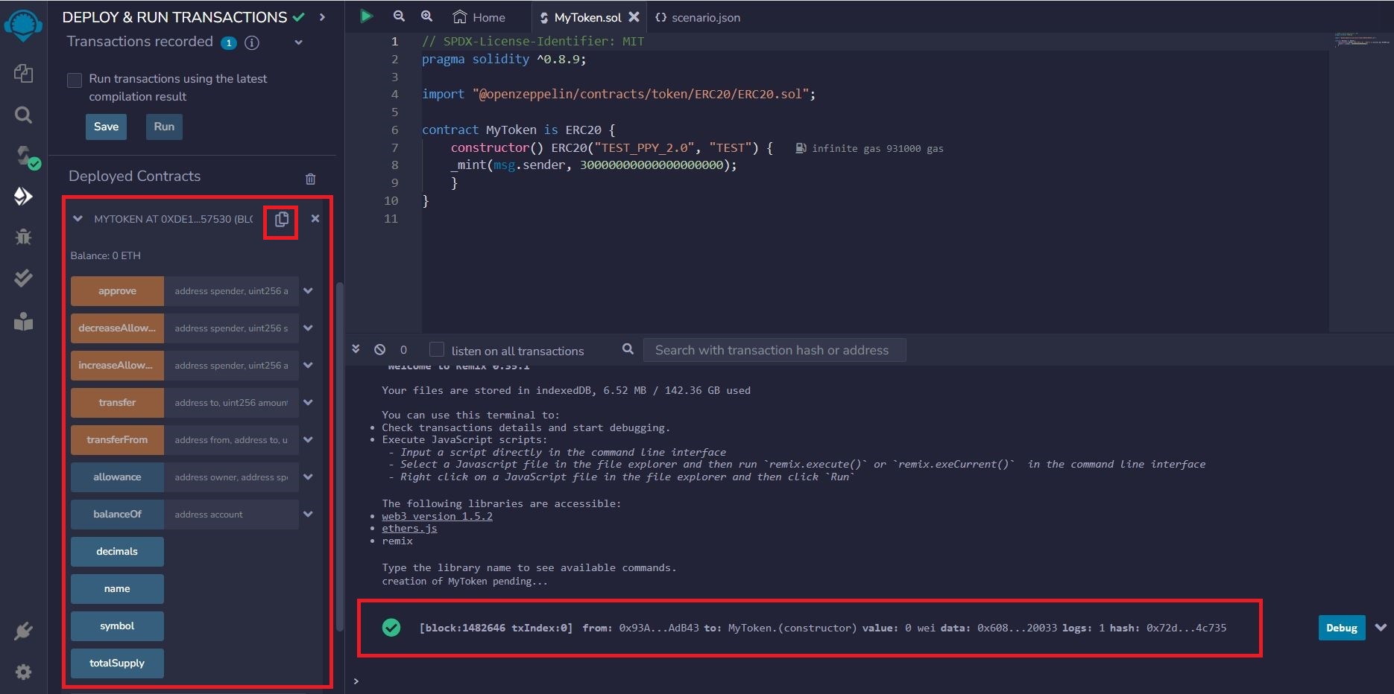Image resolution: width=1394 pixels, height=694 pixels.
Task: Open the Solidity compiler sidebar icon
Action: click(25, 156)
